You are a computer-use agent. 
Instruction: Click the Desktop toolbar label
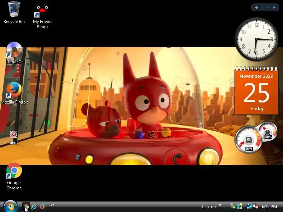click(208, 207)
